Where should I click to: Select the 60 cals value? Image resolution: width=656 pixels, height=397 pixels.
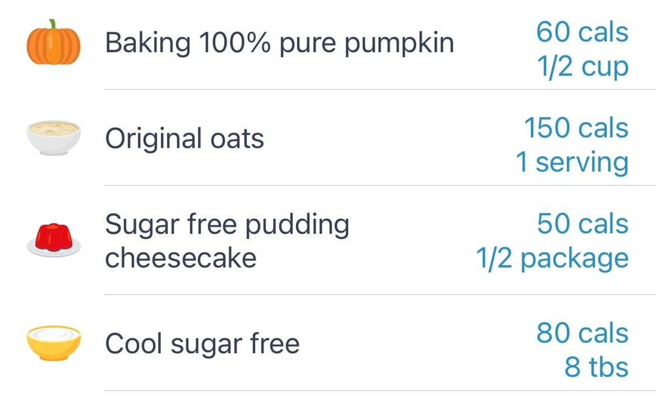click(583, 32)
